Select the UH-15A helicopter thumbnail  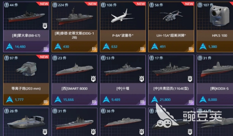click(171, 15)
